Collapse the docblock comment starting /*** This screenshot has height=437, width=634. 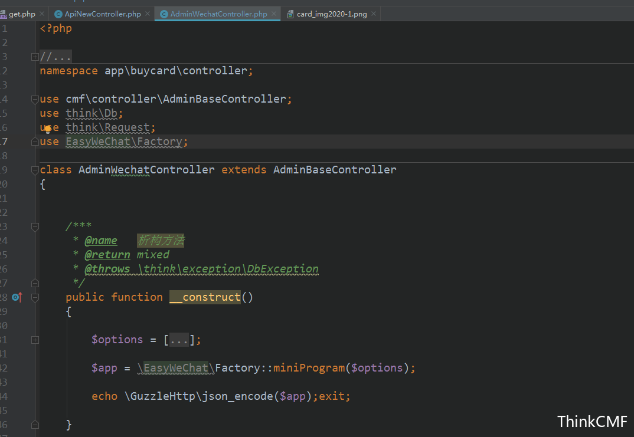(35, 226)
